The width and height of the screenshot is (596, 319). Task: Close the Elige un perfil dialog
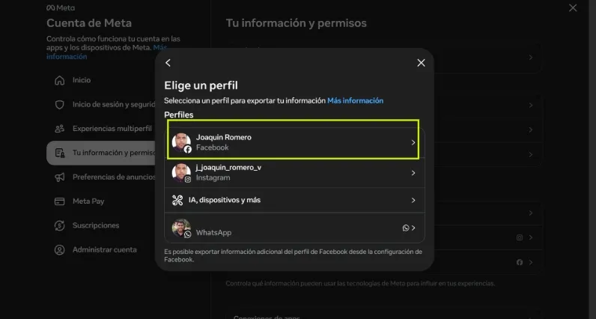pos(421,63)
